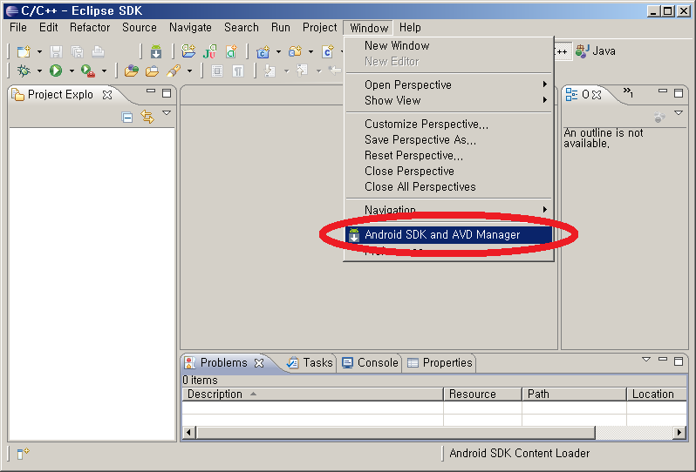
Task: Click New C/C++ Source Folder icon
Action: pyautogui.click(x=295, y=52)
